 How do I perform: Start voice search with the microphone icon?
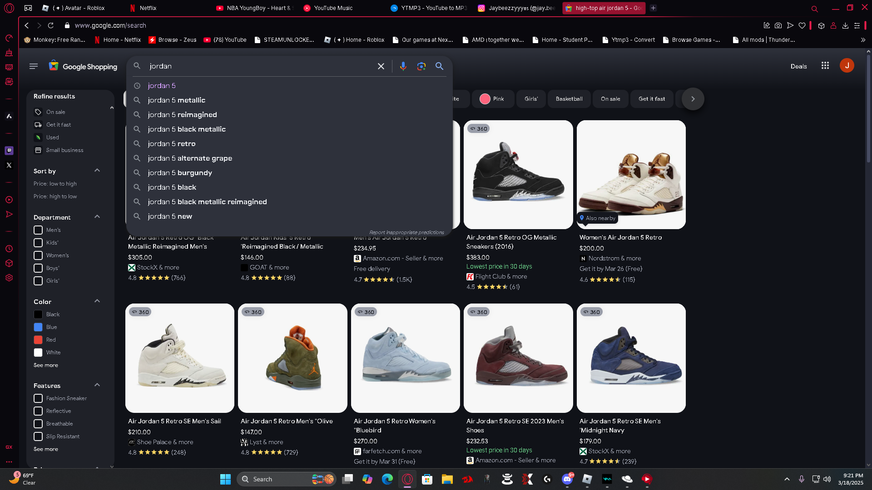(x=403, y=66)
